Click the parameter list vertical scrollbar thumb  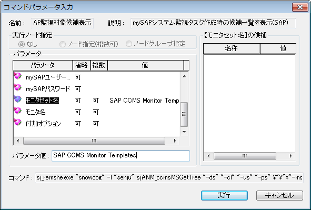click(x=184, y=114)
